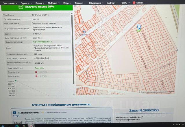The image size is (185, 127).
Task: Open Условия использования link on the map
Action: point(157,92)
